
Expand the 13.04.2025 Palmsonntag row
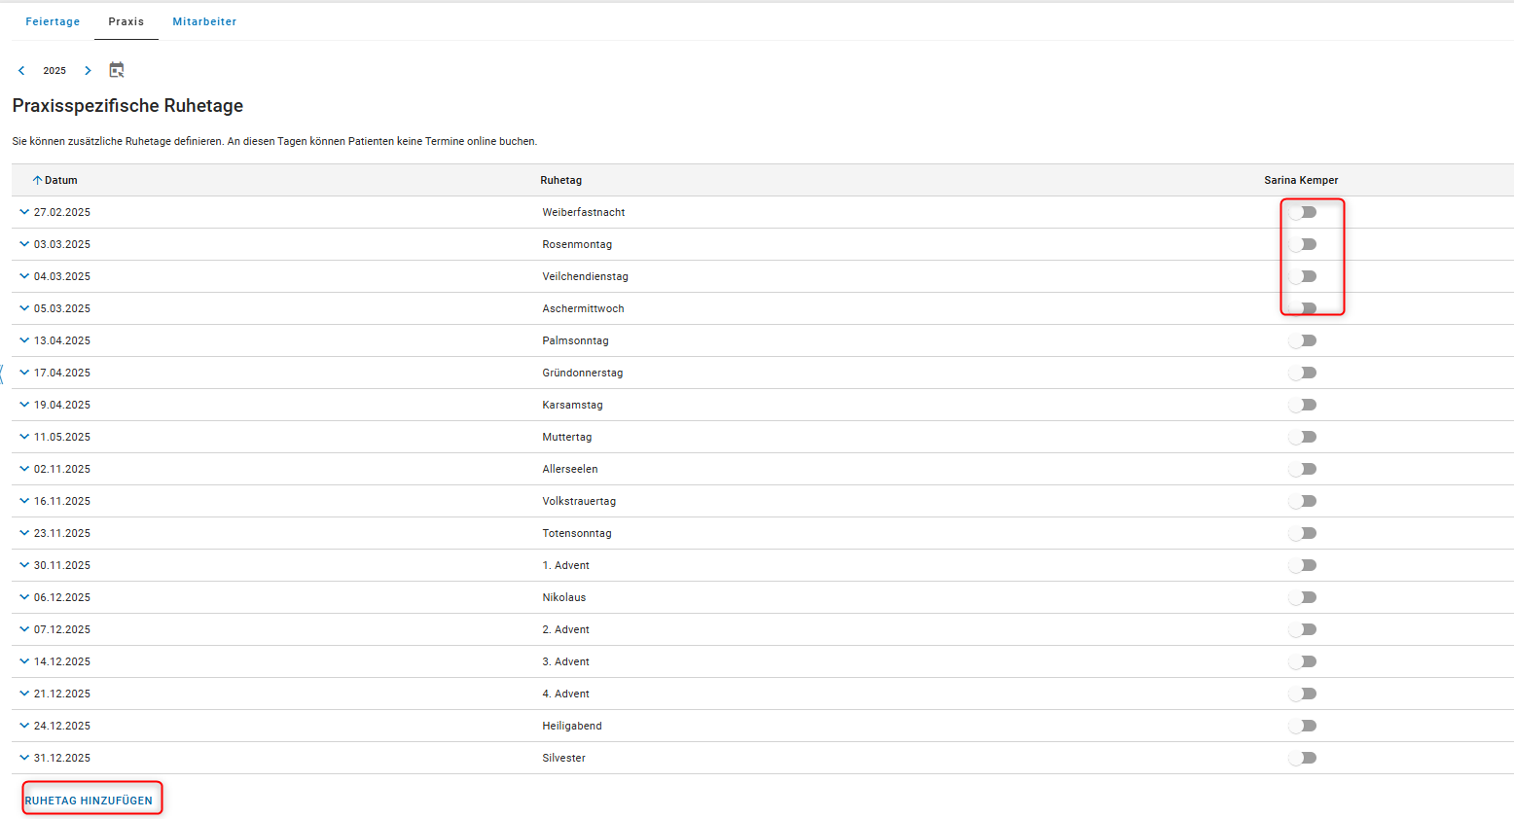[24, 340]
